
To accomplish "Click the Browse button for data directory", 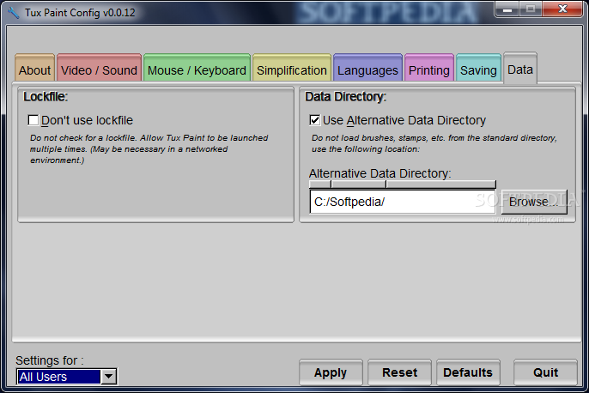I will point(534,202).
